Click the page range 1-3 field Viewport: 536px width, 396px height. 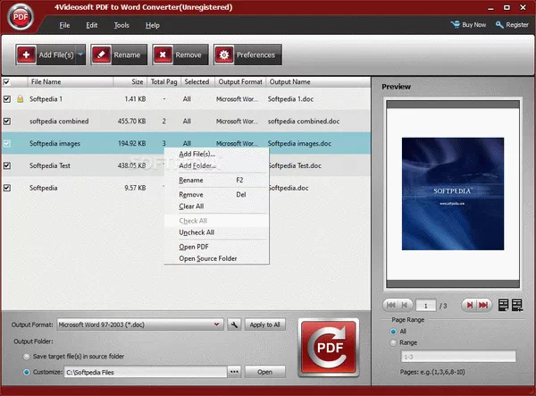[x=458, y=357]
